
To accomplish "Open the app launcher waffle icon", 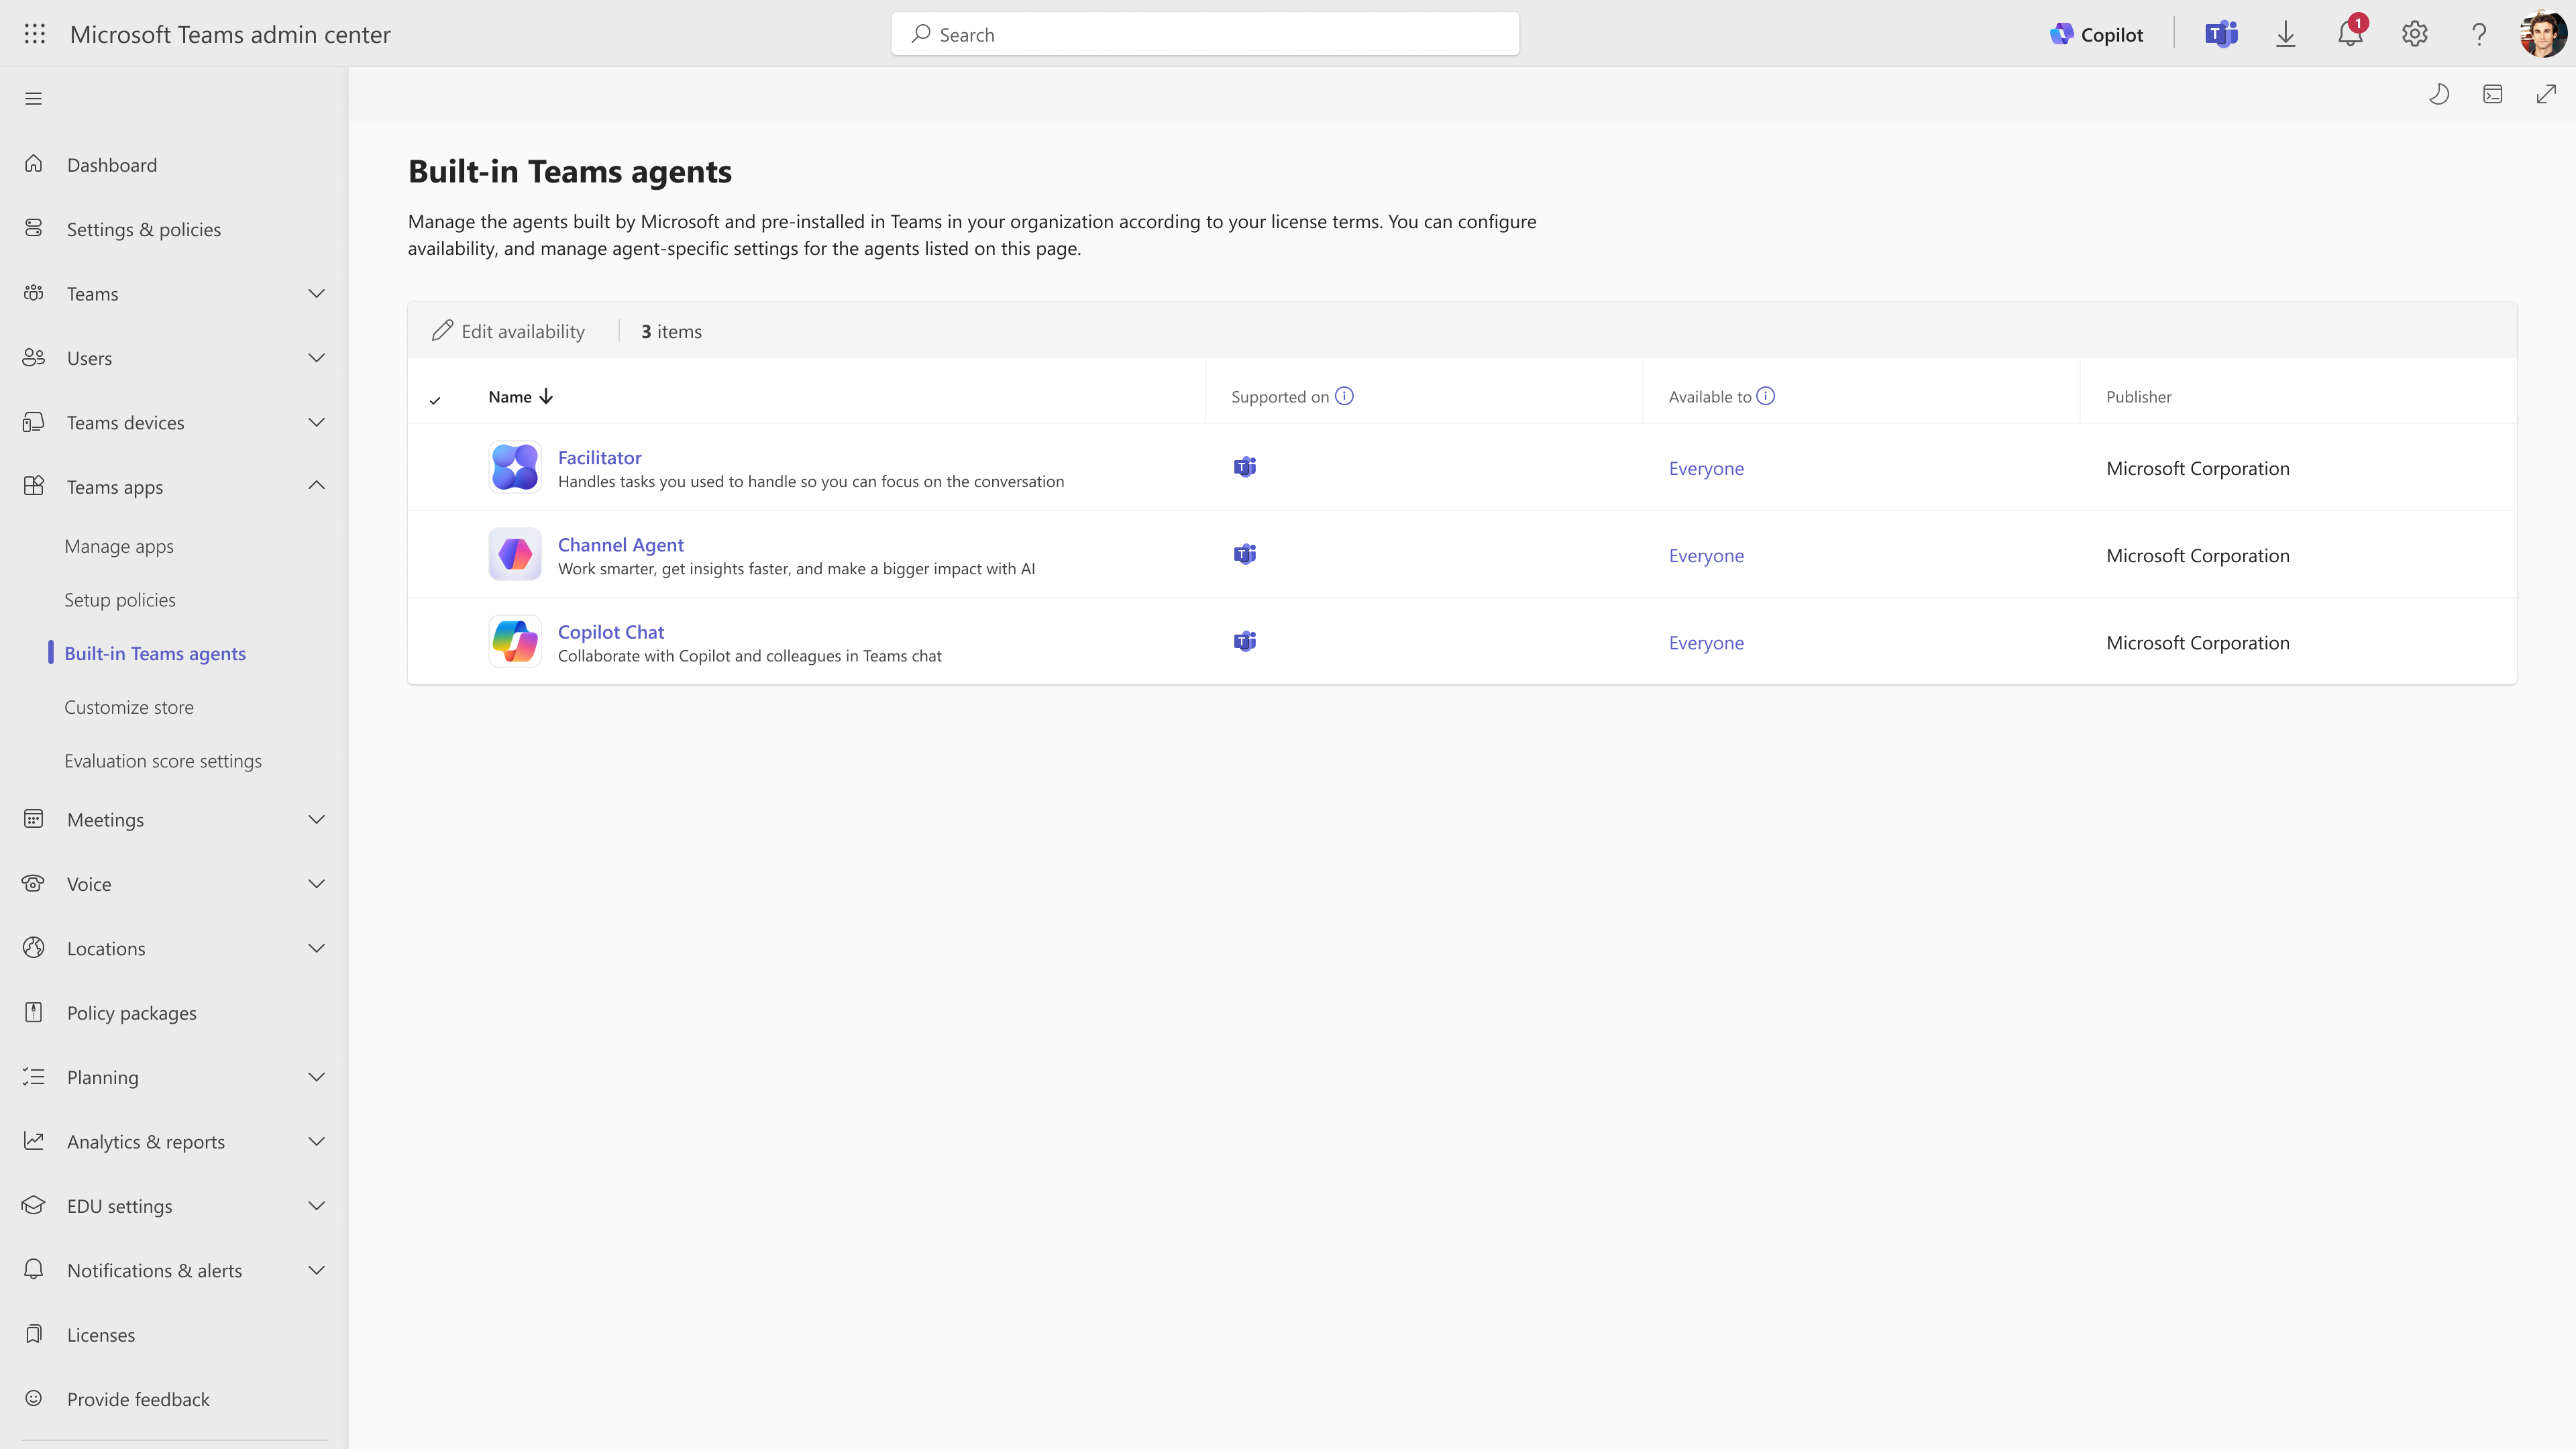I will [x=34, y=34].
